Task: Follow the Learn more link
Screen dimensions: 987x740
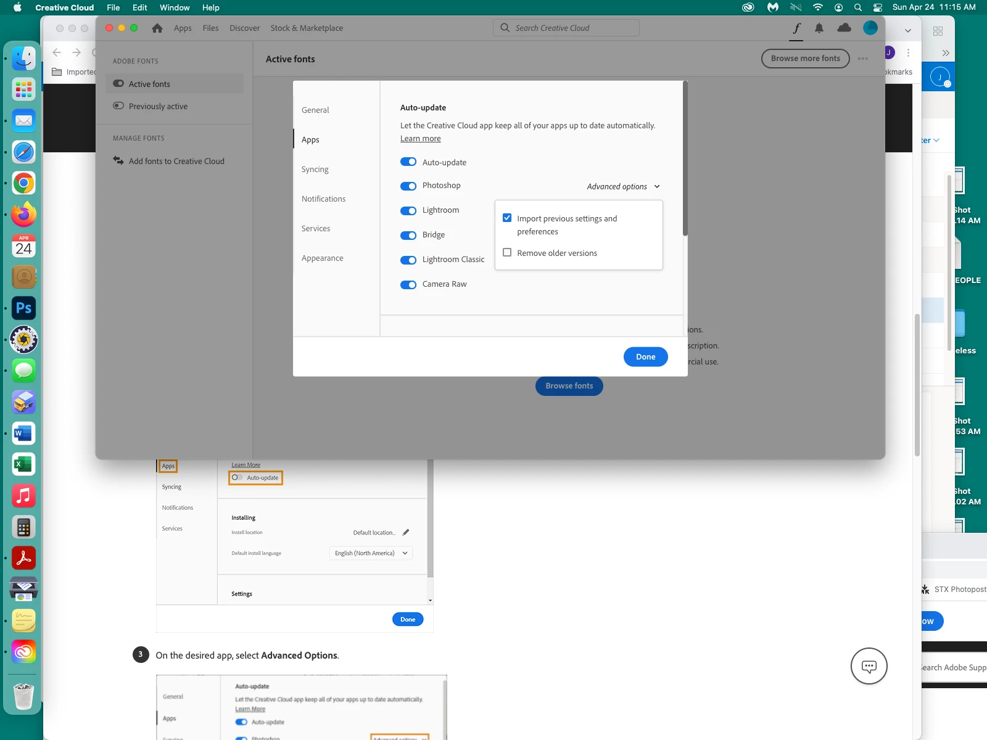Action: (421, 139)
